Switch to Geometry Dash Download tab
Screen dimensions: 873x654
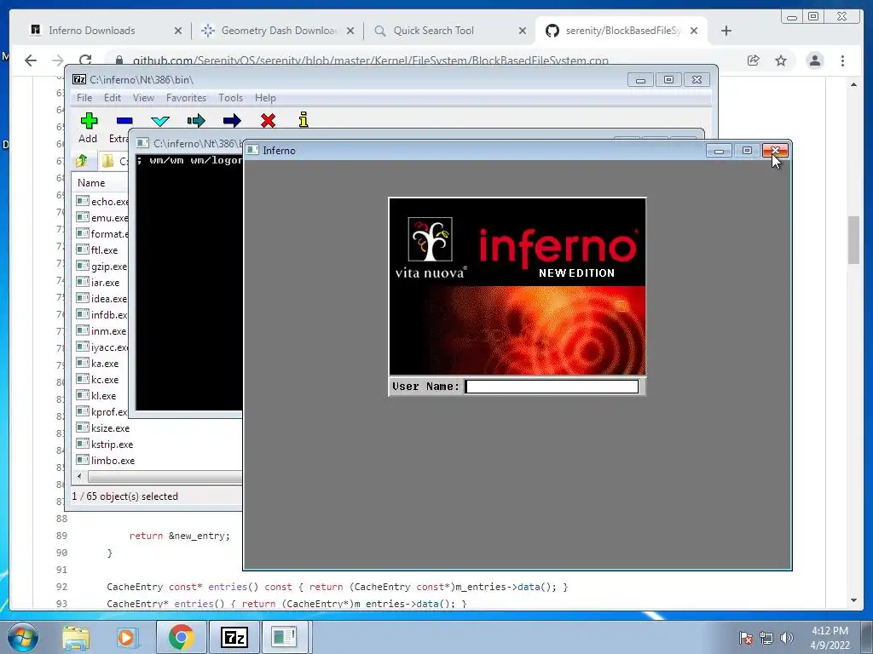tap(279, 31)
